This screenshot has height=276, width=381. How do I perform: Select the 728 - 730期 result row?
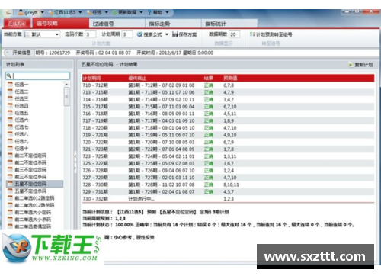[228, 185]
